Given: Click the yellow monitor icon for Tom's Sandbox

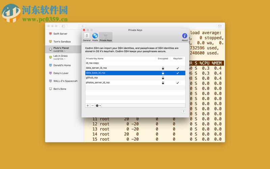Looking at the screenshot, I should click(x=50, y=42).
